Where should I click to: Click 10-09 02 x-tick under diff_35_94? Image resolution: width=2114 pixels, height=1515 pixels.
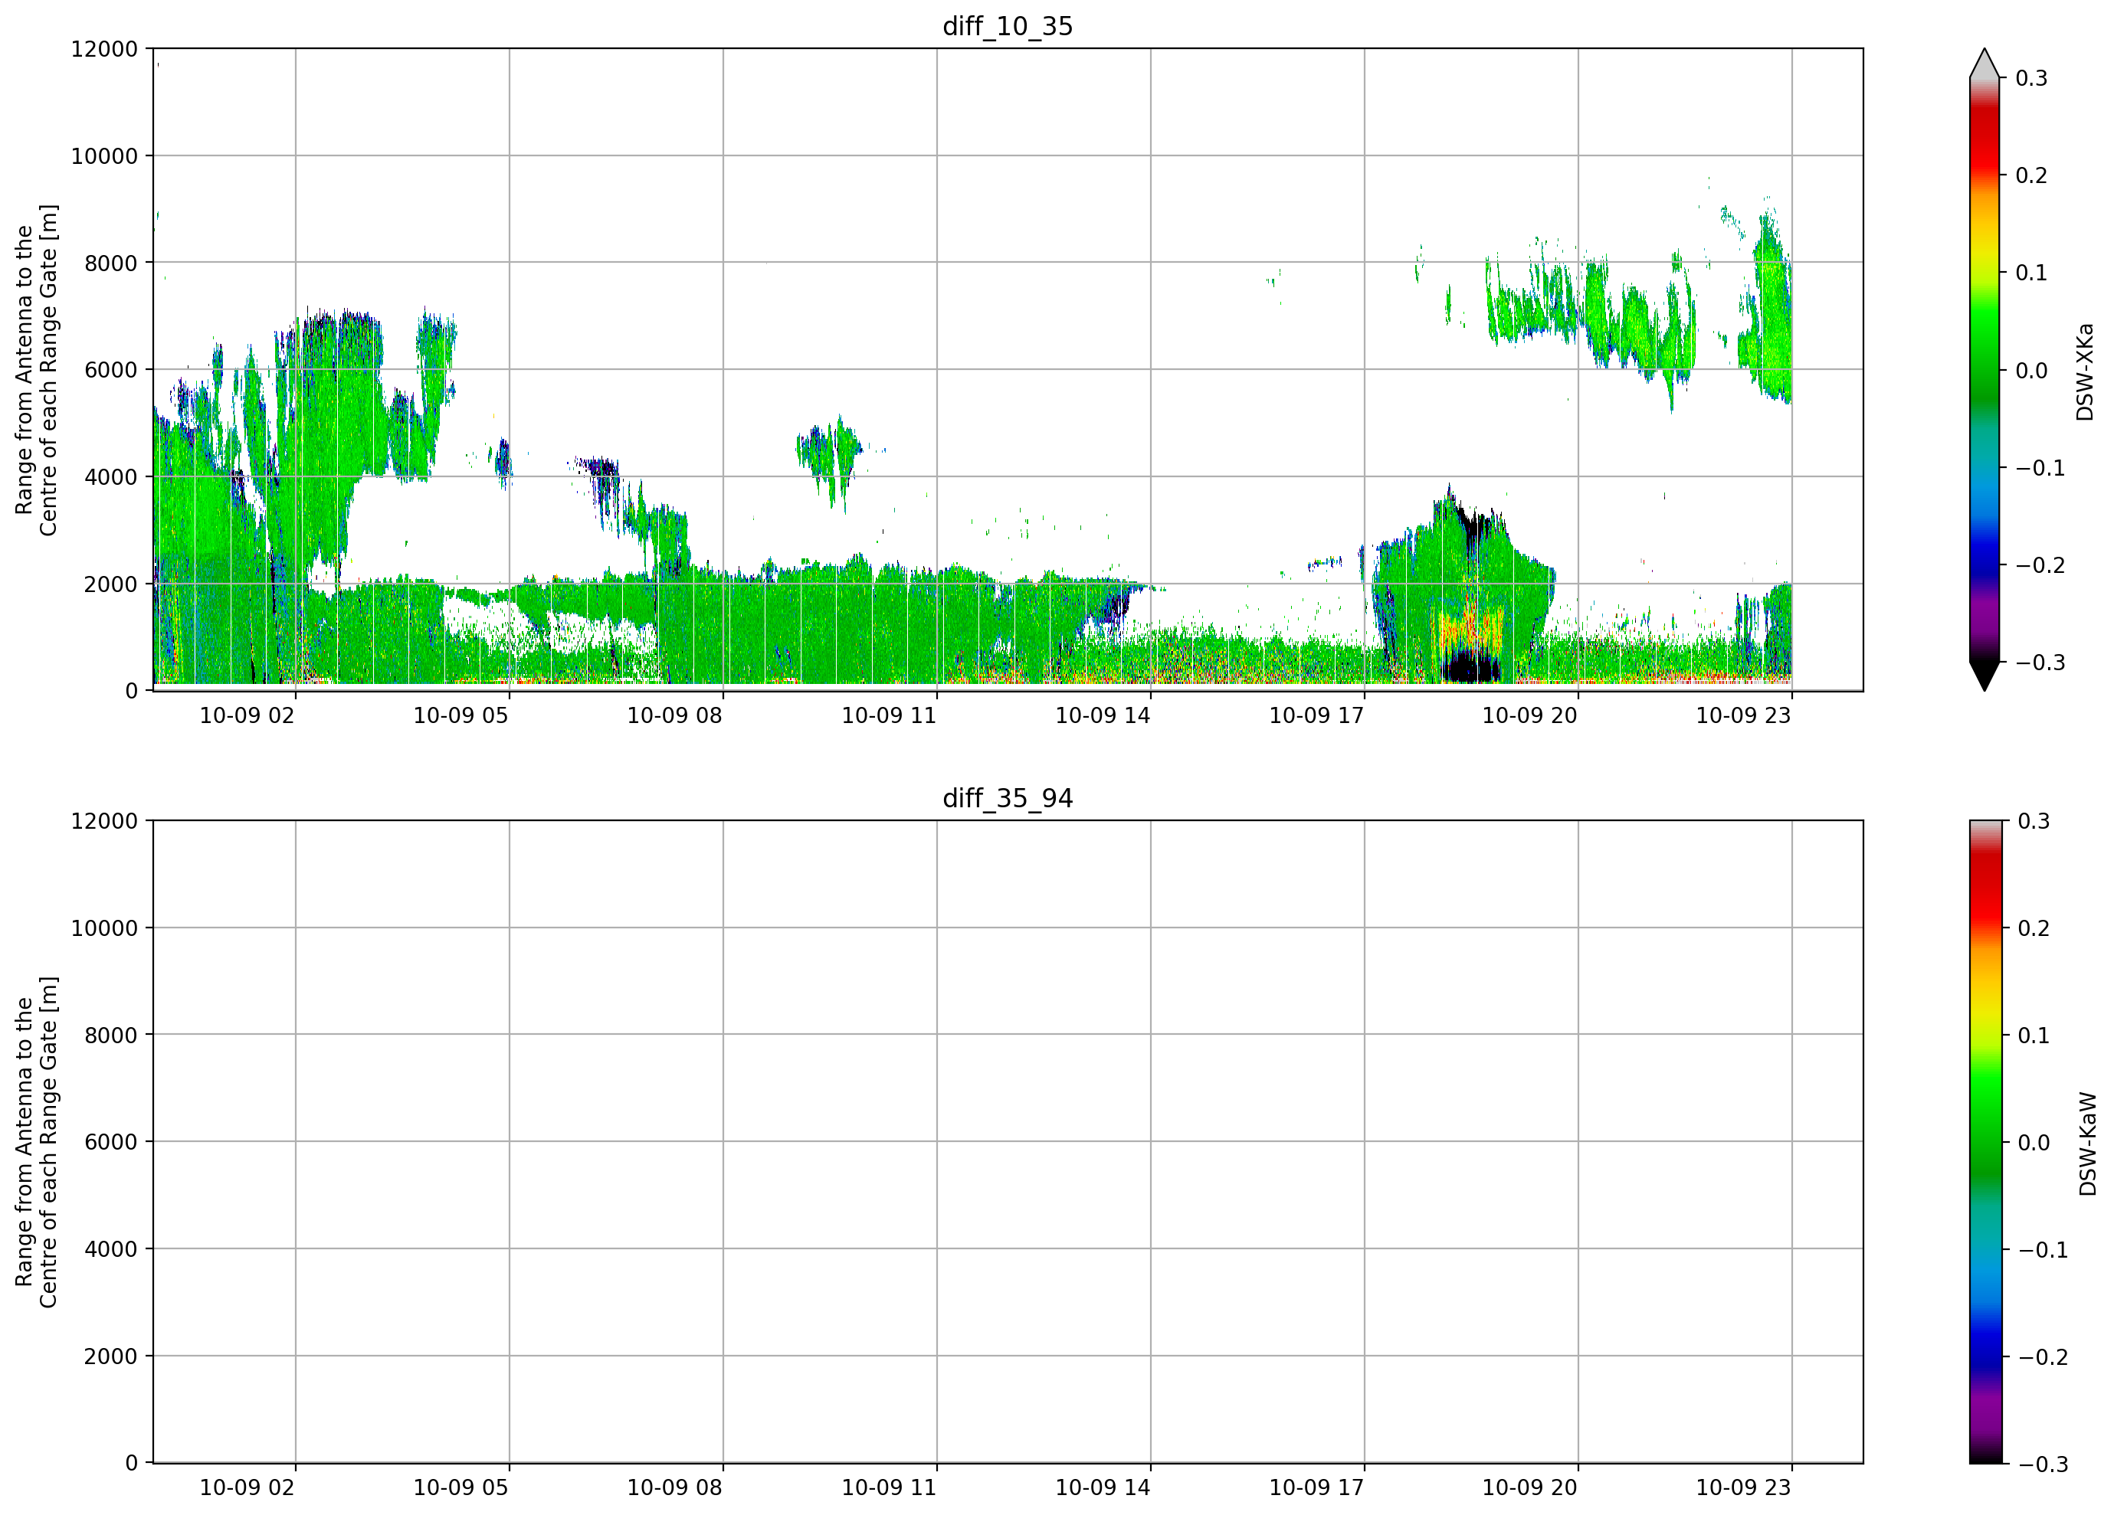(x=247, y=1488)
